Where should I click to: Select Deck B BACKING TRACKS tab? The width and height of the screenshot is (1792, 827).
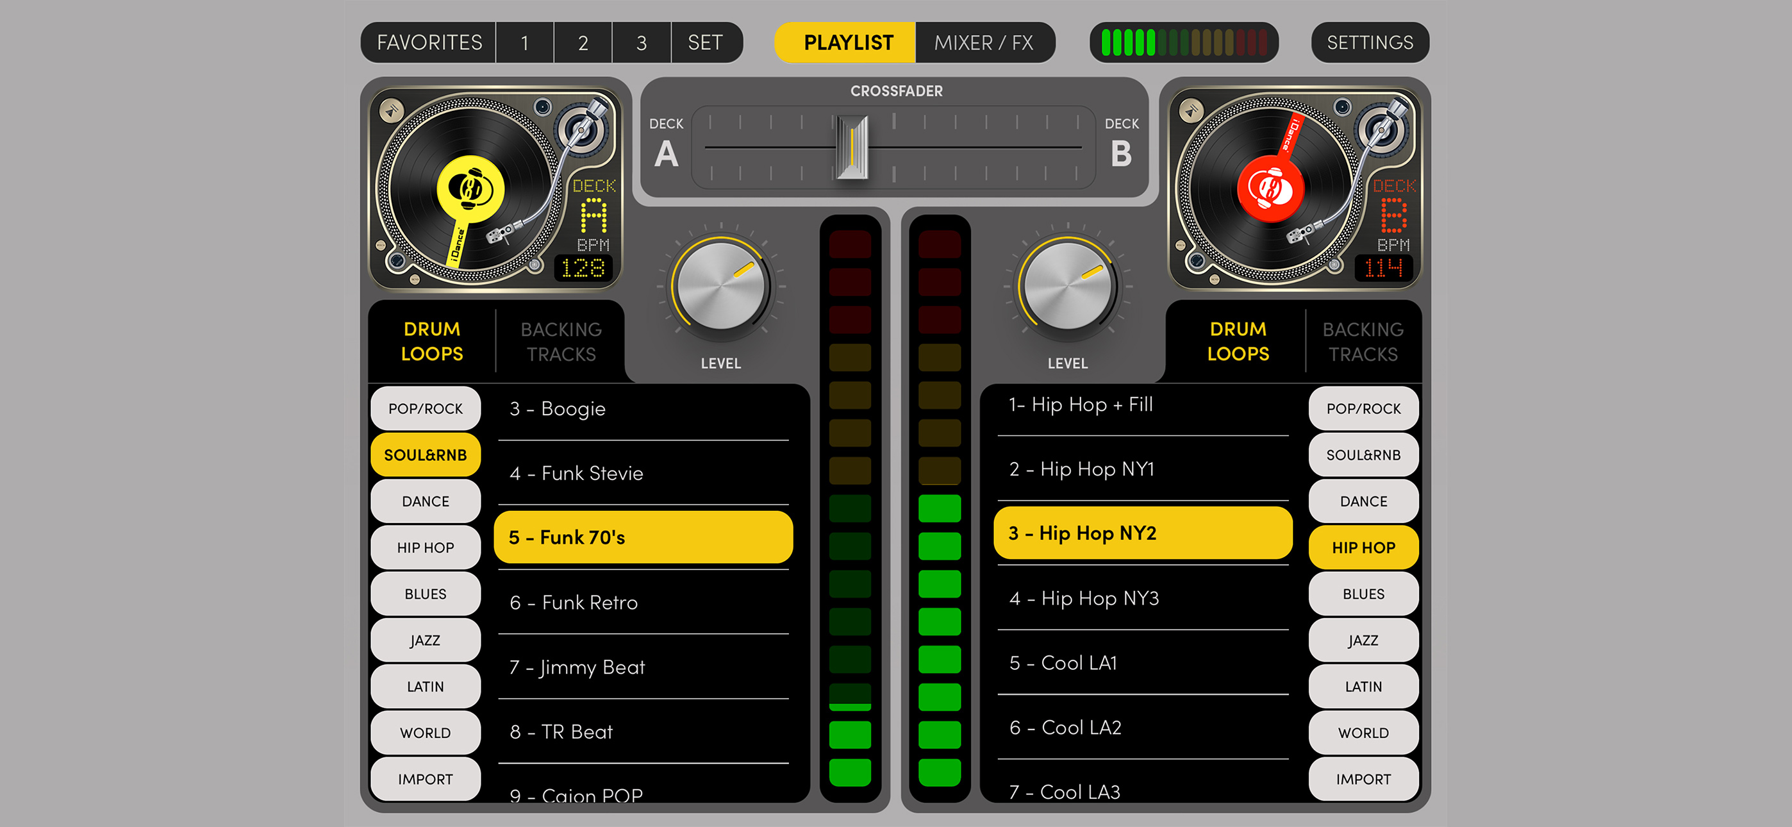coord(1363,341)
